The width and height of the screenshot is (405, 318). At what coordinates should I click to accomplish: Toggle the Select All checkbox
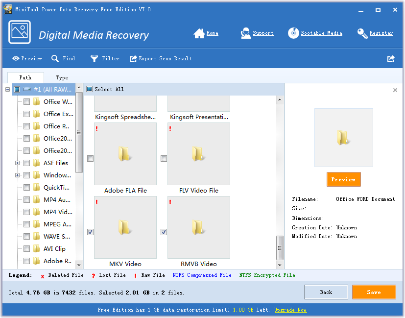coord(89,89)
